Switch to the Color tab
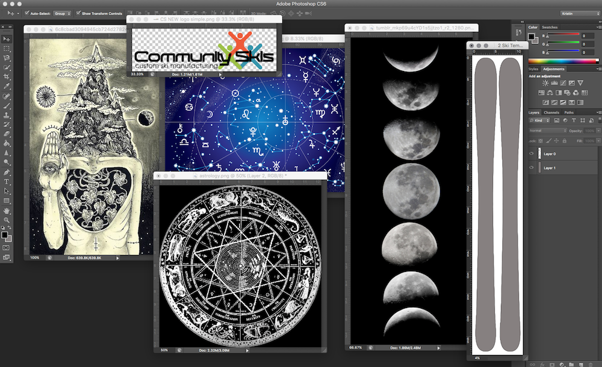Image resolution: width=602 pixels, height=367 pixels. (x=533, y=27)
